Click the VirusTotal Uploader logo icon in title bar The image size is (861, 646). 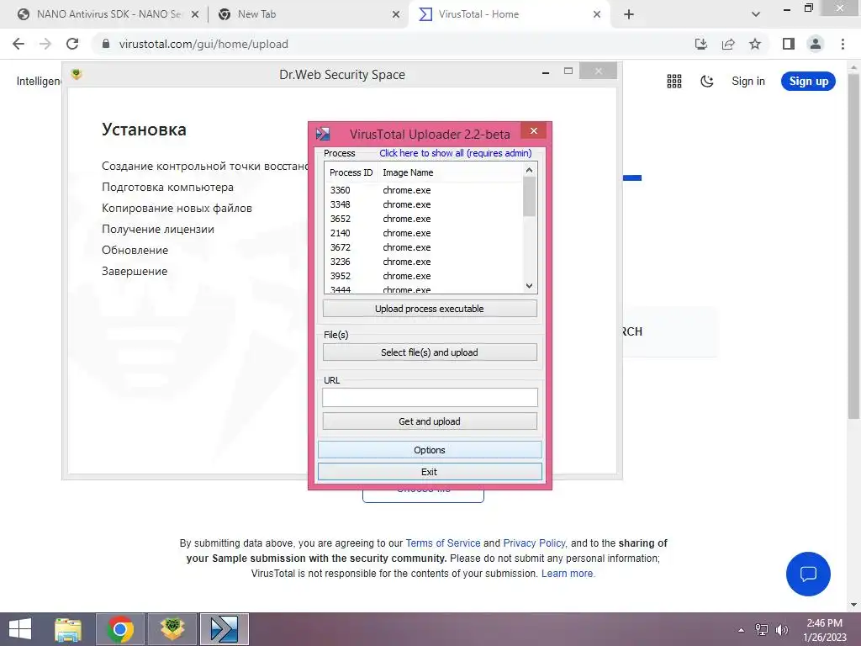coord(323,134)
